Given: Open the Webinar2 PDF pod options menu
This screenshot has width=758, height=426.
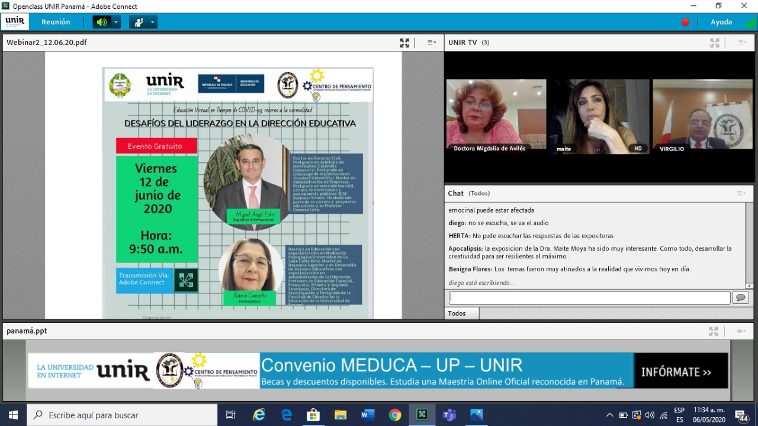Looking at the screenshot, I should (x=432, y=43).
